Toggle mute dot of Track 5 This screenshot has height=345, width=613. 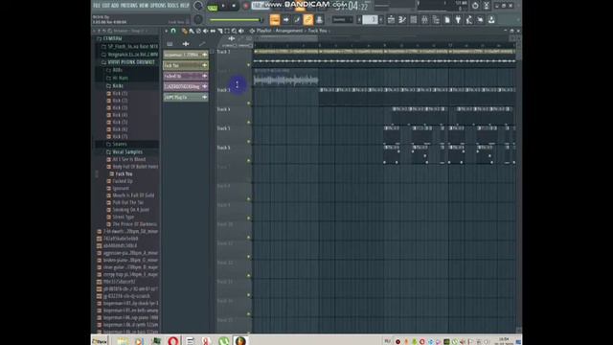[x=249, y=142]
